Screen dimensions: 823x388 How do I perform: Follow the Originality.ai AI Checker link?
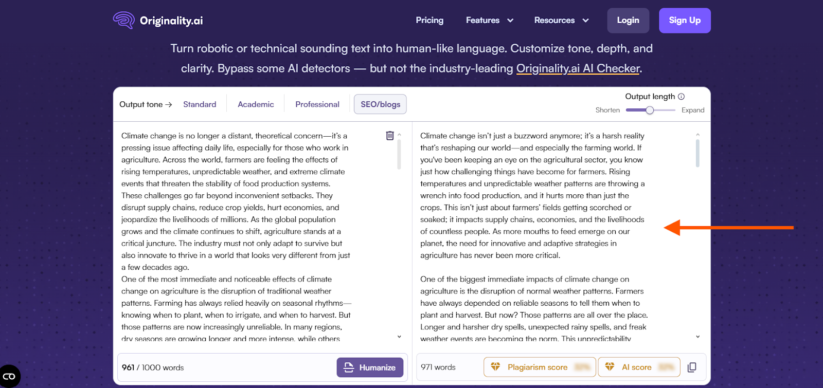578,68
